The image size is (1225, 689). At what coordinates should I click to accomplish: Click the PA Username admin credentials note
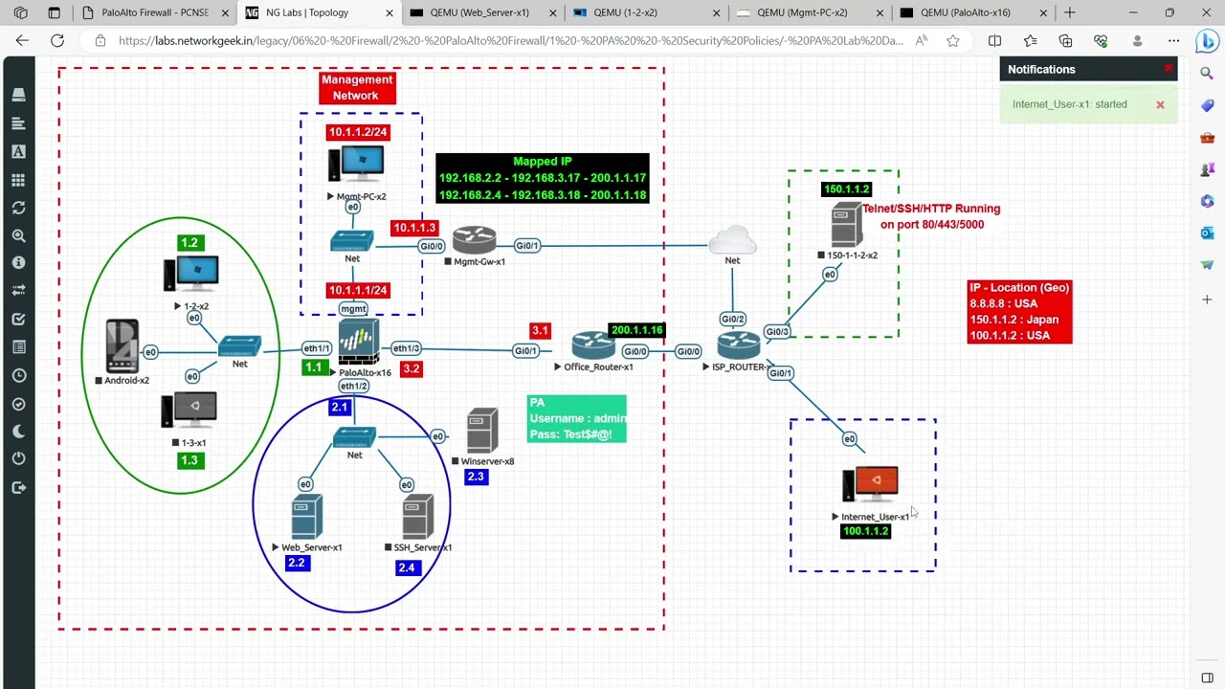[577, 419]
